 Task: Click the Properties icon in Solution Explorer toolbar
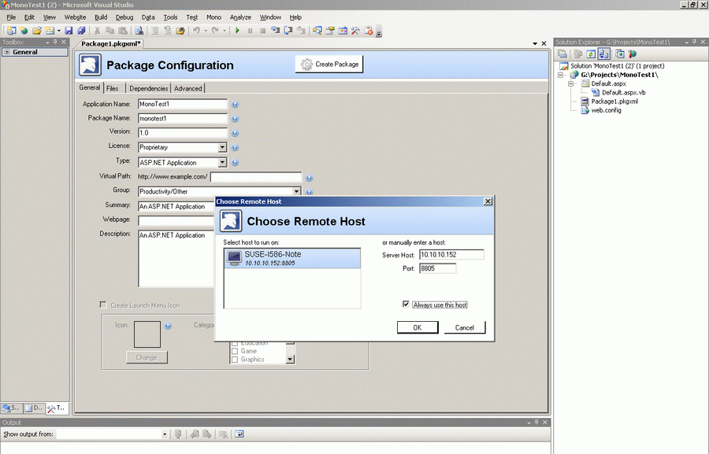562,54
